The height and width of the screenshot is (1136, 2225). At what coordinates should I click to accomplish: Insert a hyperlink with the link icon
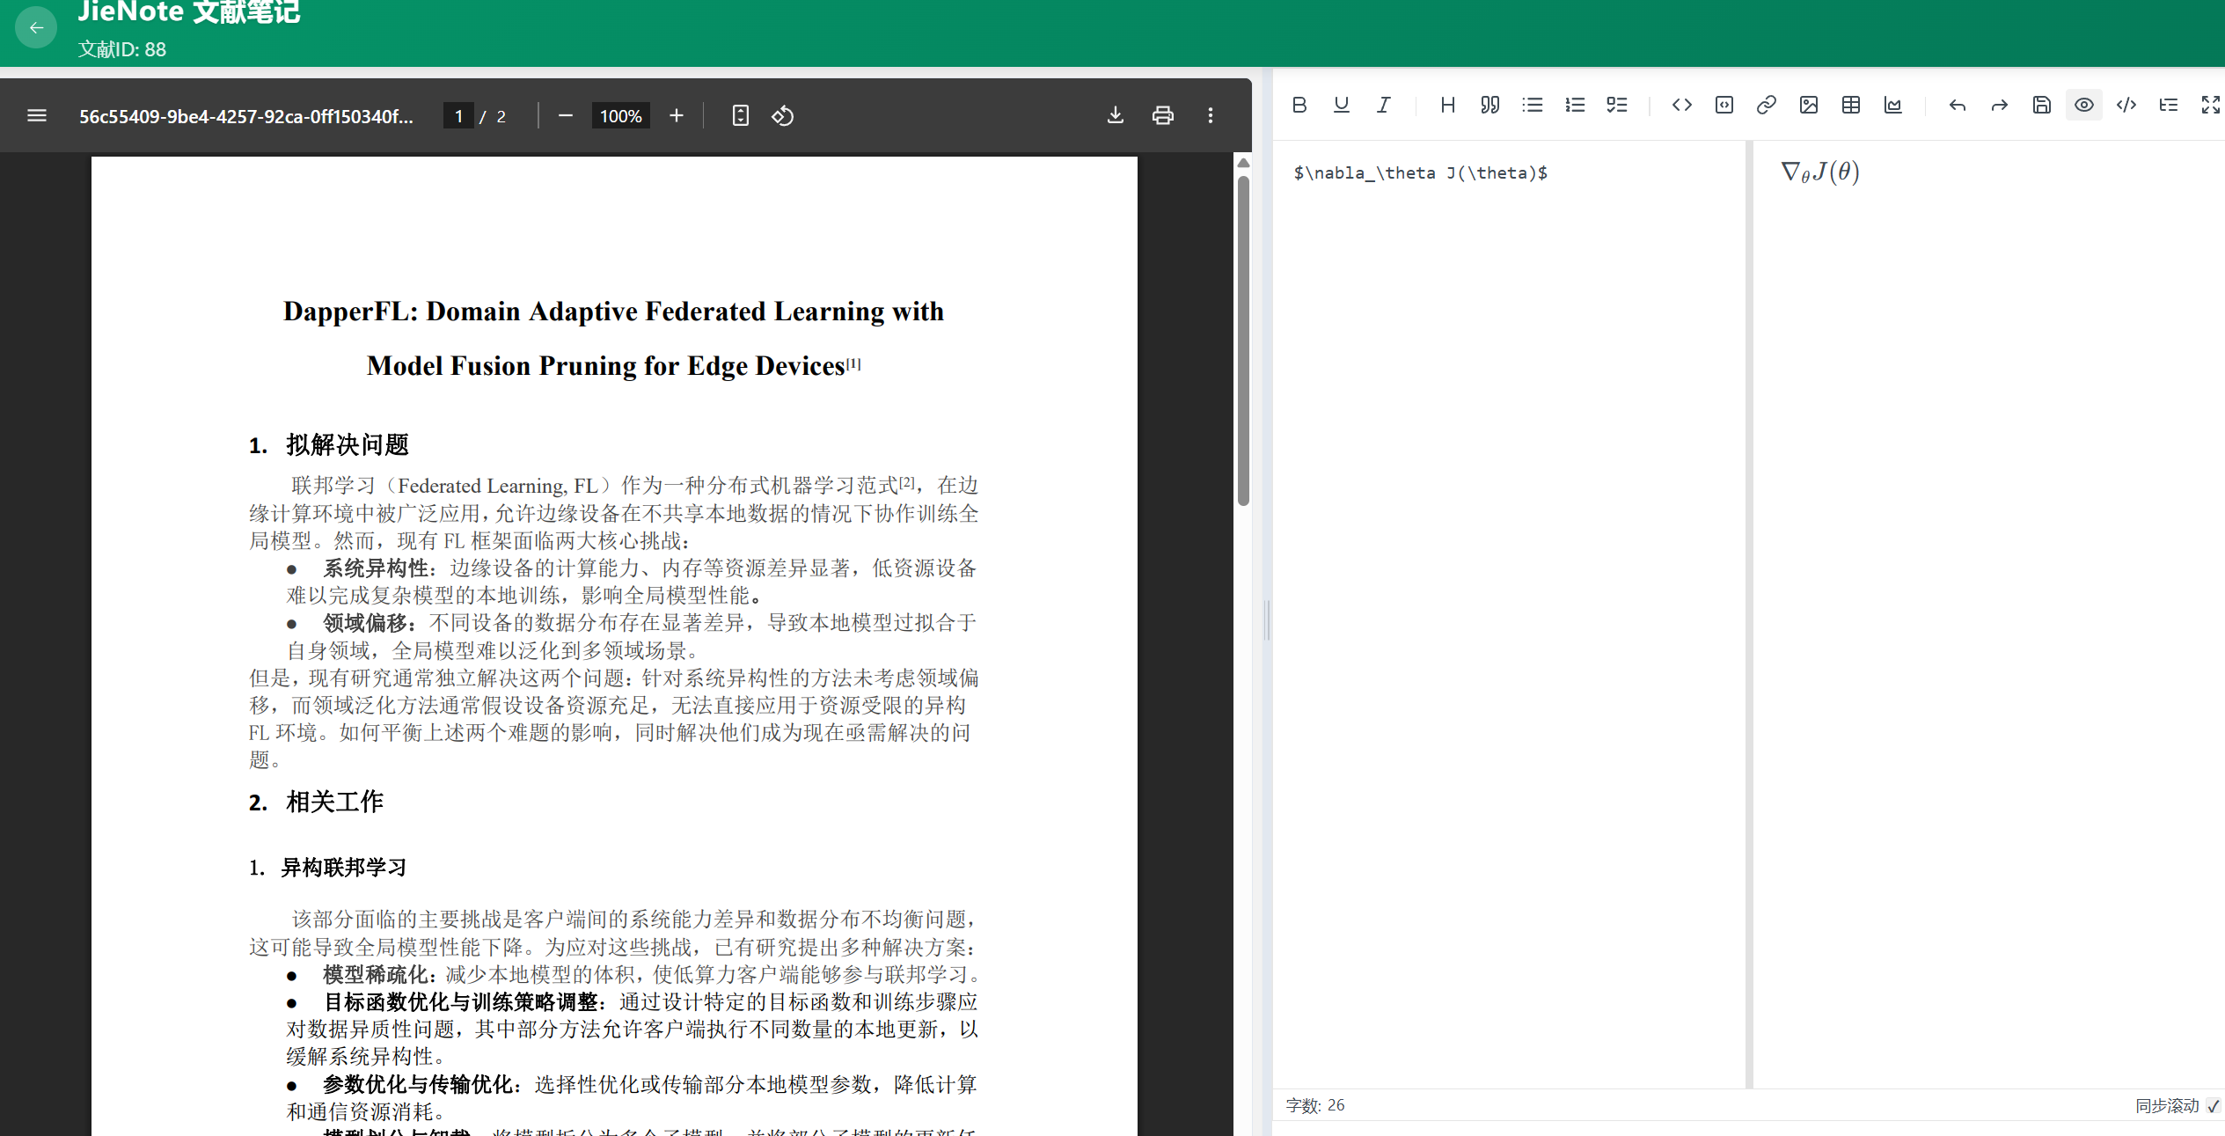[1766, 106]
